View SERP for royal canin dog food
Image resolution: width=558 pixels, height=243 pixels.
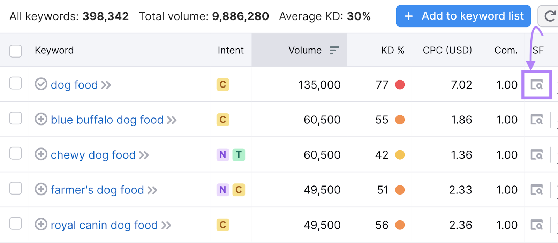(x=536, y=225)
